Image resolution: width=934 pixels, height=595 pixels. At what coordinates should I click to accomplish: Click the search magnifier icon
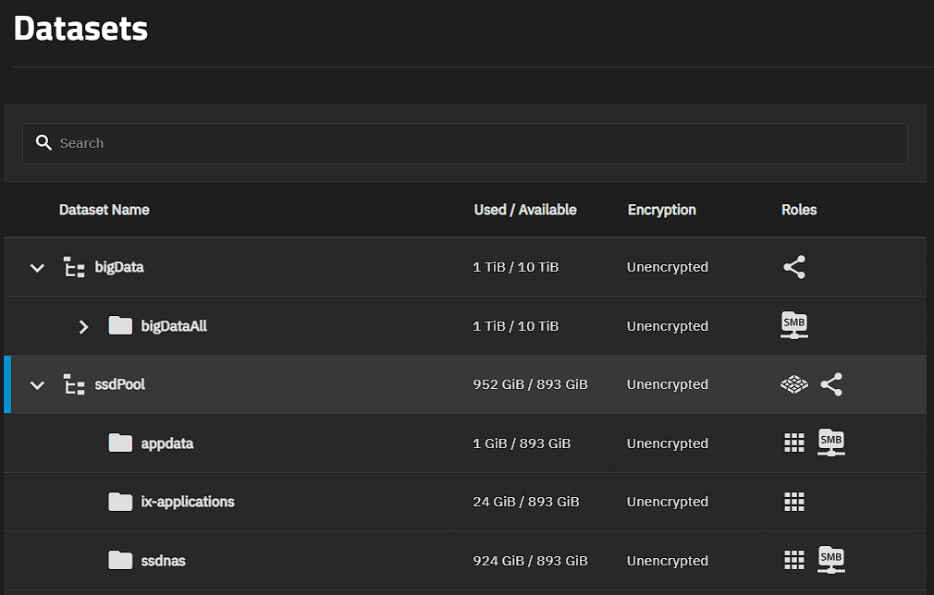pos(43,143)
